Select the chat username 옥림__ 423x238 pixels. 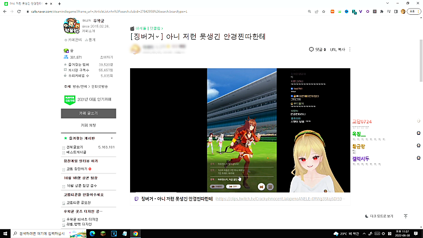point(359,134)
